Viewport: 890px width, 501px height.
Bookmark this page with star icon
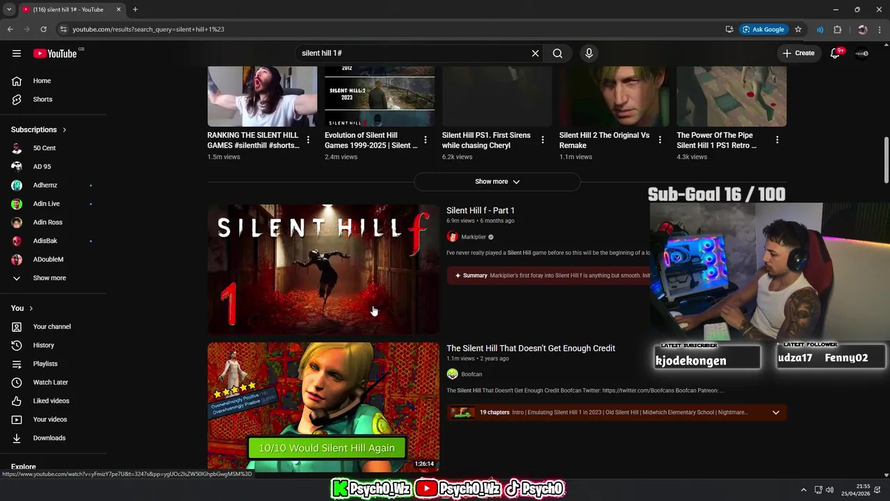coord(798,29)
